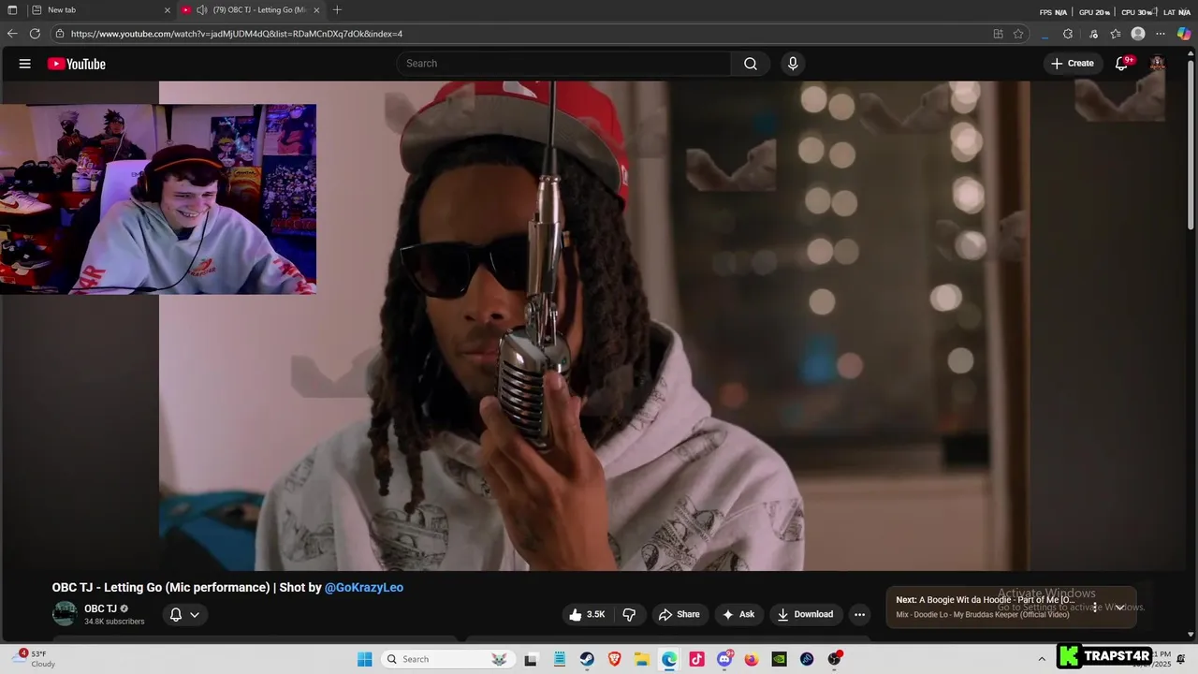Select the OBC TJ - Letting Go tab
Viewport: 1198px width, 674px height.
point(250,10)
